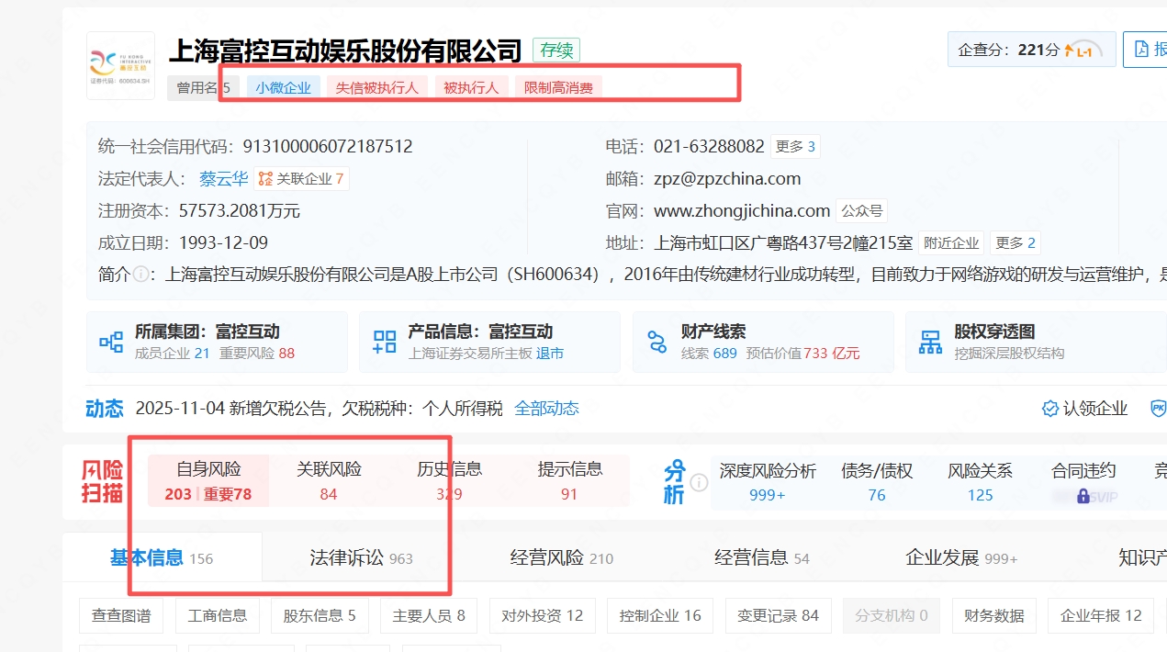This screenshot has width=1167, height=652.
Task: Click the 企业年报 12 sub-tab
Action: click(1101, 616)
